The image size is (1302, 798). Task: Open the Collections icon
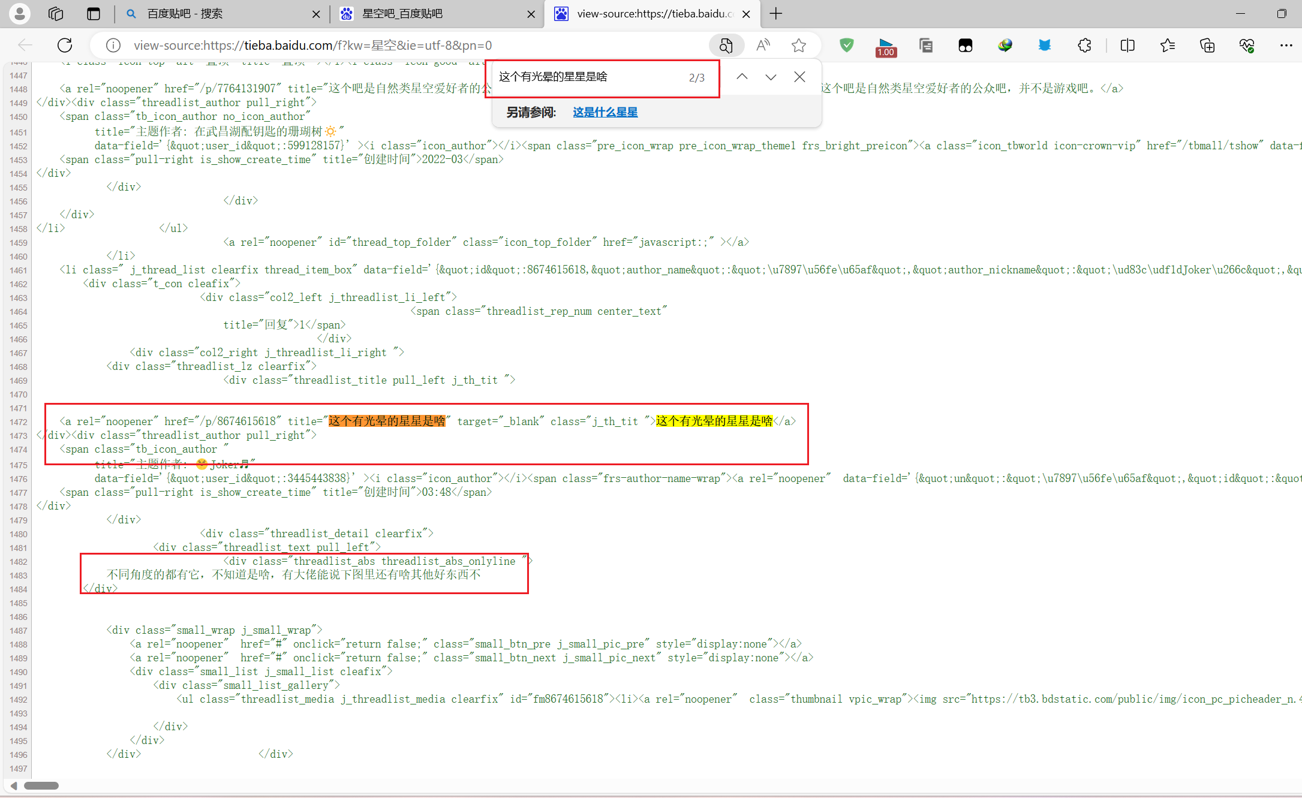tap(1207, 45)
